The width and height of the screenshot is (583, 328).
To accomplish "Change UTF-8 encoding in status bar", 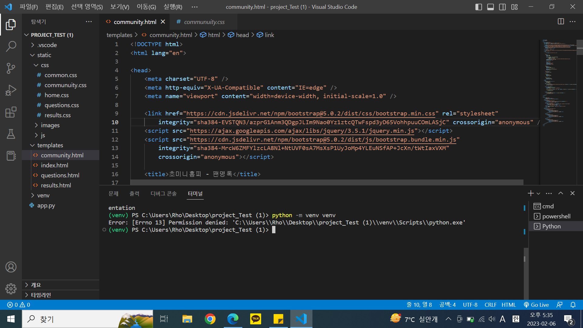I will click(470, 305).
